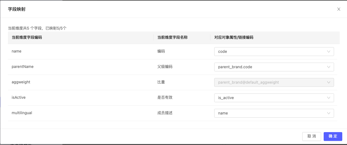Click the 字段映射 dialog title
This screenshot has height=145, width=347.
point(17,9)
